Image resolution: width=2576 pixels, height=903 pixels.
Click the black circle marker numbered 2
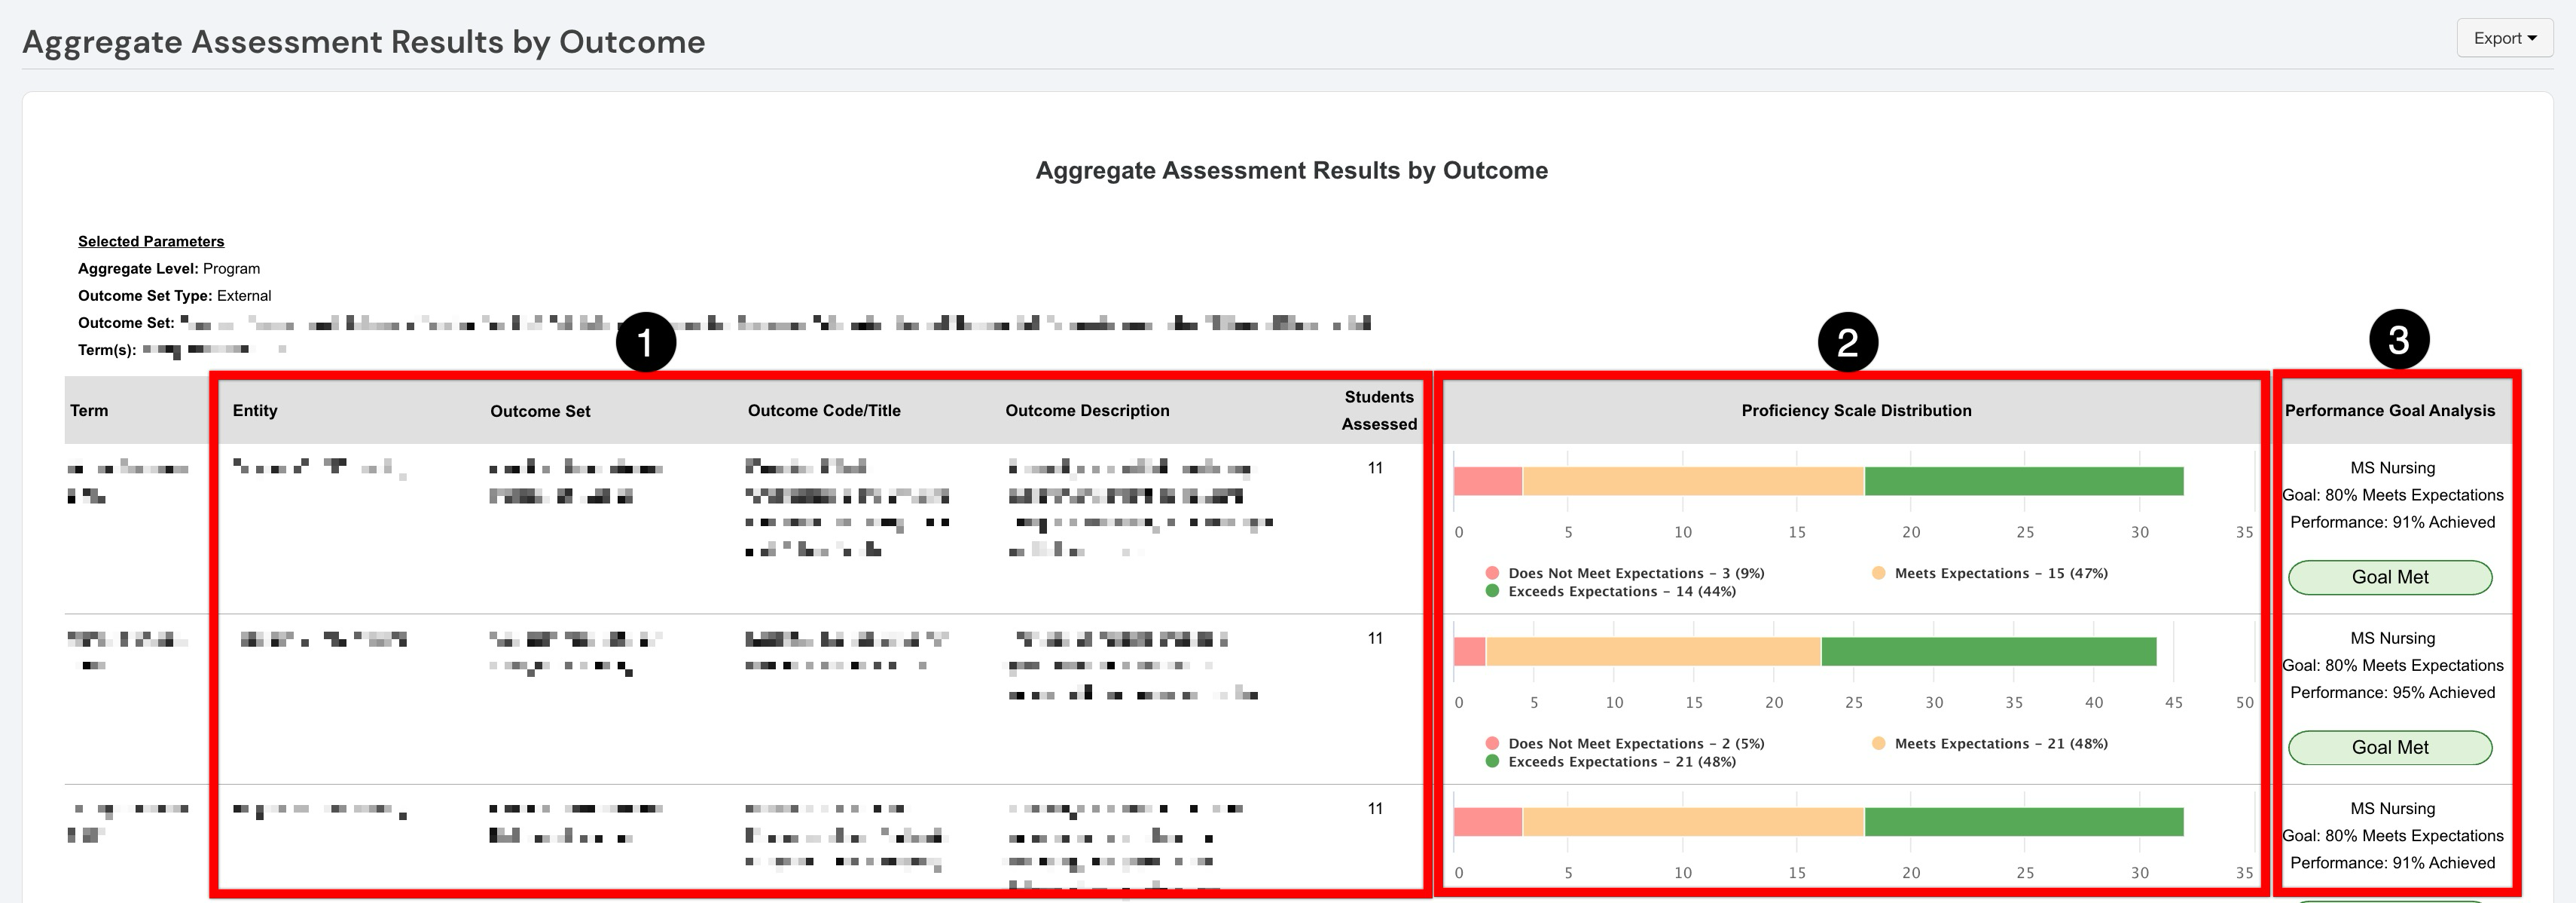[1847, 342]
